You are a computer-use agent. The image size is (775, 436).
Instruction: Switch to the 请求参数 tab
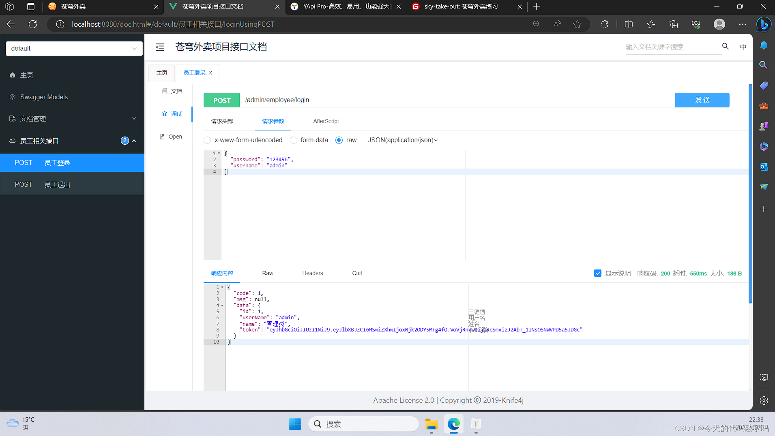pyautogui.click(x=273, y=121)
